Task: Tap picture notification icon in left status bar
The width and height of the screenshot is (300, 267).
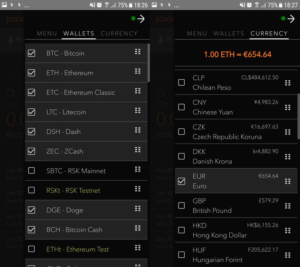Action: click(x=4, y=5)
